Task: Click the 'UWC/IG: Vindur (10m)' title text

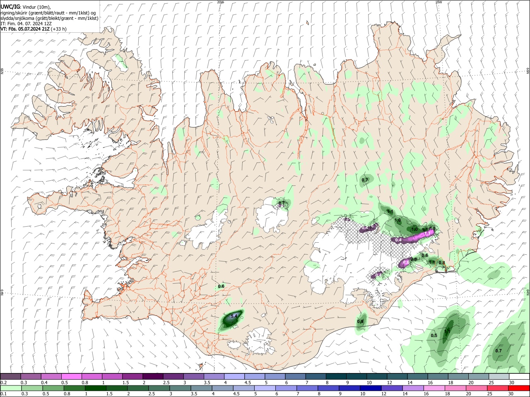Action: 25,7
